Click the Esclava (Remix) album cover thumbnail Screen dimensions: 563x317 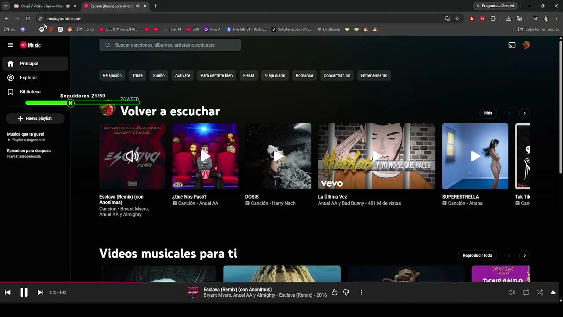click(132, 156)
